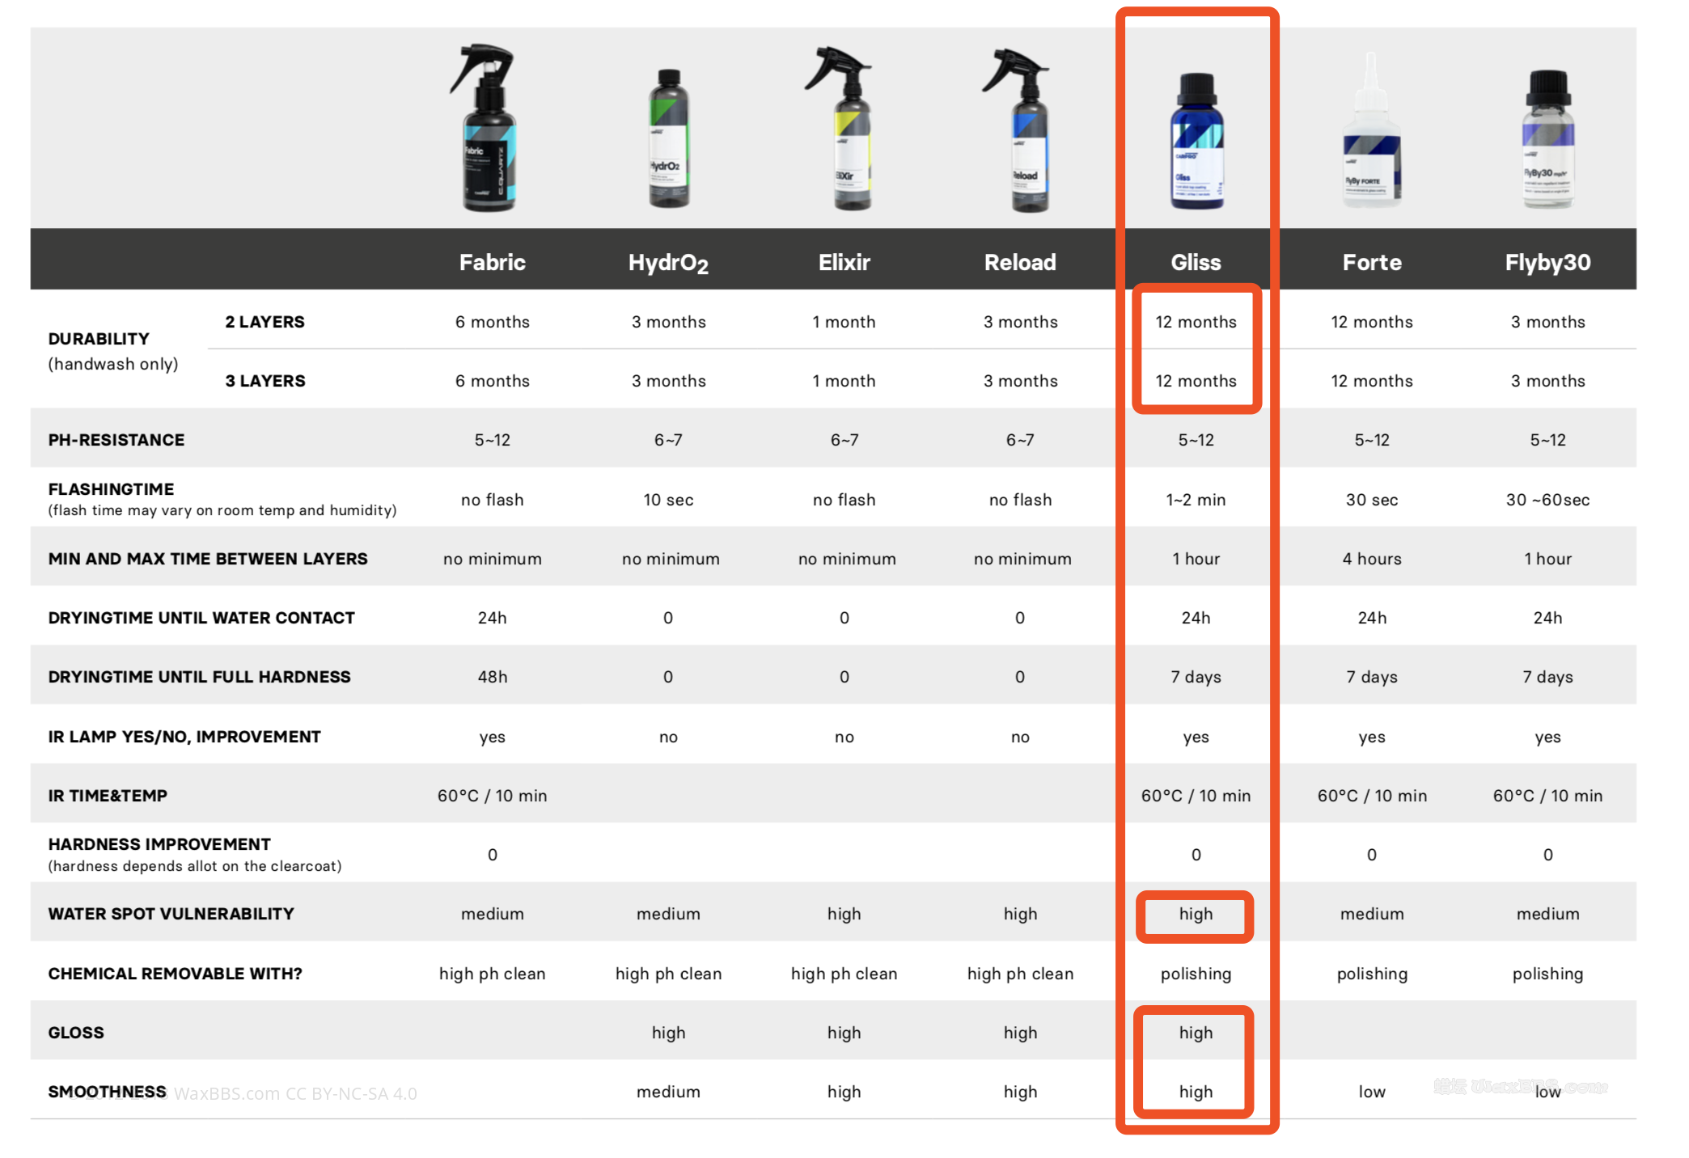Click Gliss 2 layers 12 months cell
This screenshot has width=1689, height=1158.
tap(1196, 322)
